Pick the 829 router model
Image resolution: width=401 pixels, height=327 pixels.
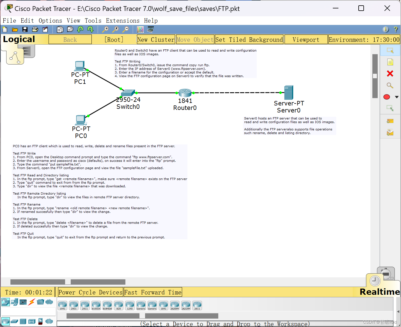(x=118, y=306)
